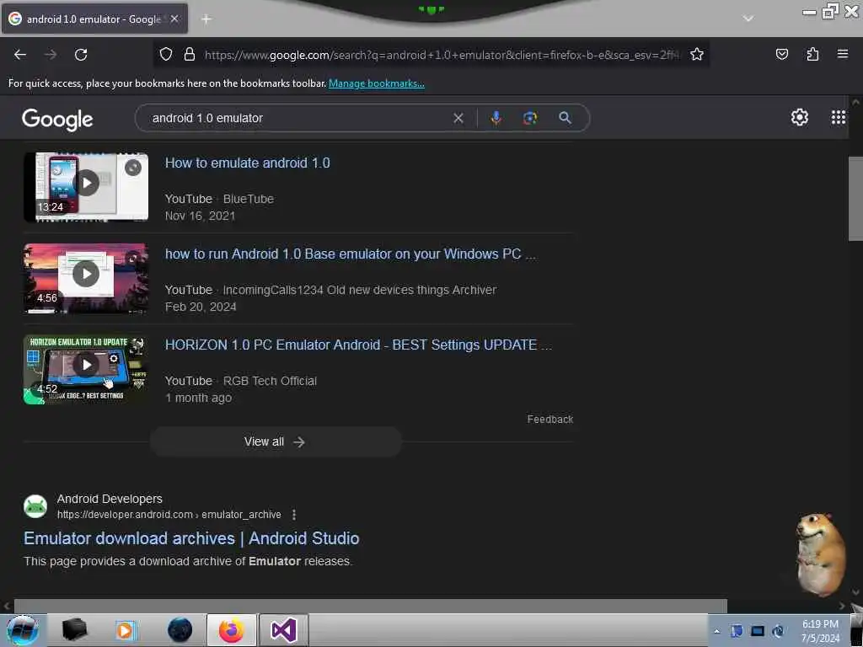Click the horizontal scrollbar at page bottom
Screen dimensions: 863x647
[x=371, y=606]
